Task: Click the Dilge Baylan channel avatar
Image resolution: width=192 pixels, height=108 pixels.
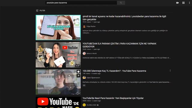Action: pos(84,26)
